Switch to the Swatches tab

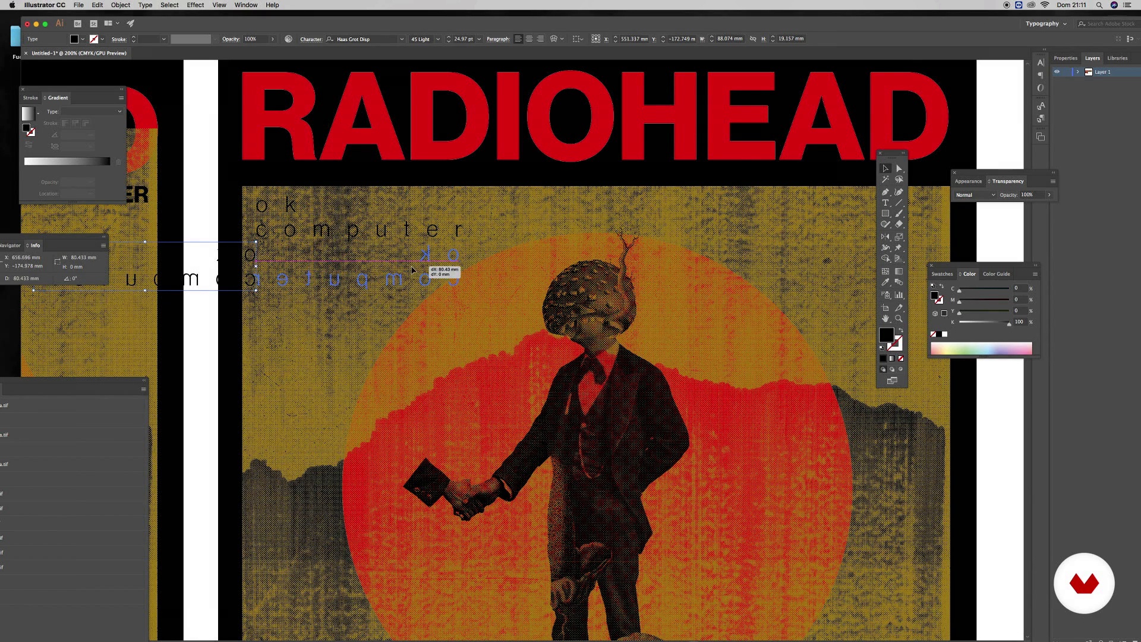[942, 274]
